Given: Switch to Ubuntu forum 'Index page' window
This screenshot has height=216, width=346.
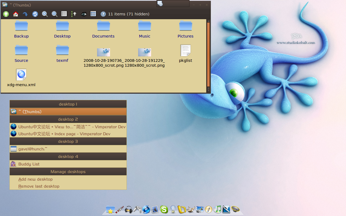Looking at the screenshot, I should pos(68,134).
